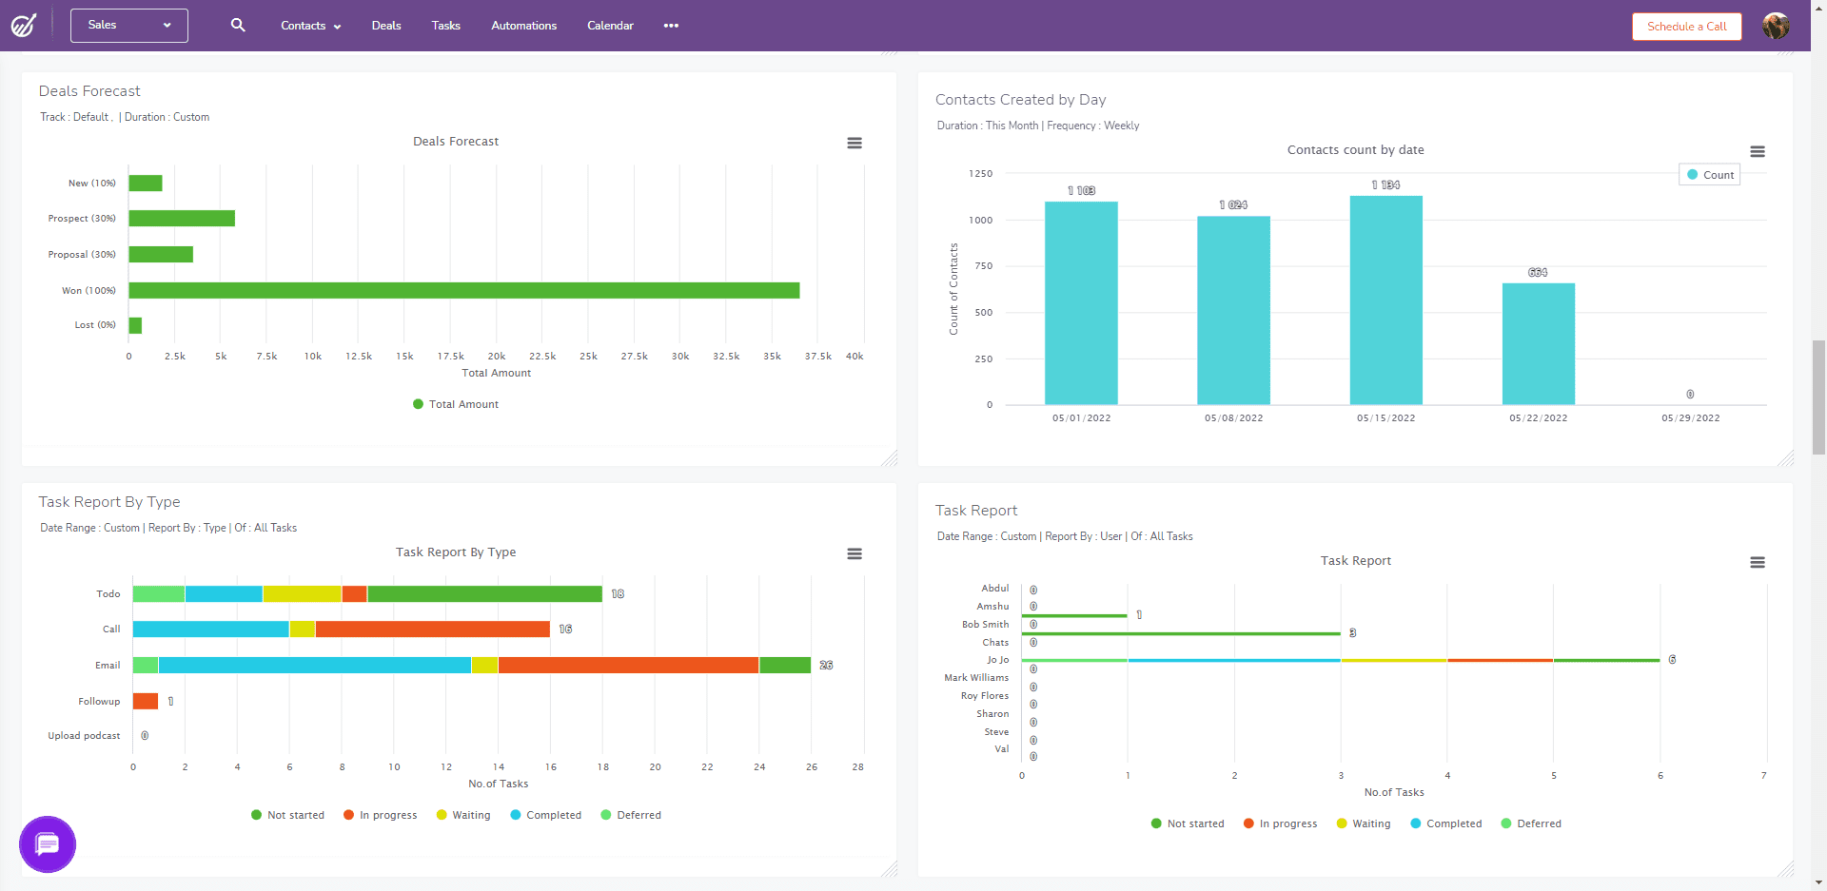Select the orange In progress segment of Call bar
Screen dimensions: 1827x891
433,630
